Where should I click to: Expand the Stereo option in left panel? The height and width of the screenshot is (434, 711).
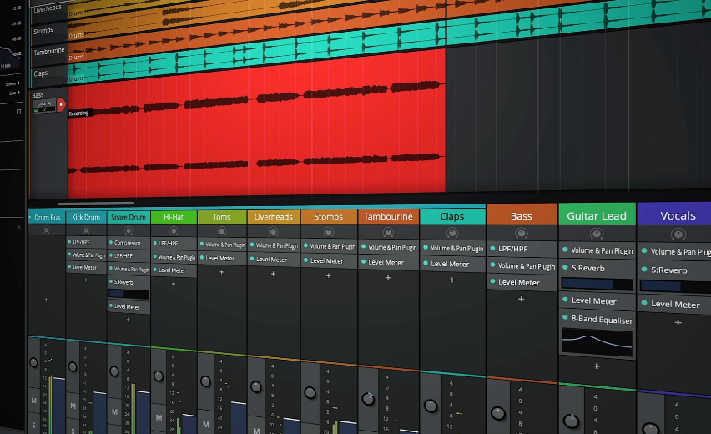coord(19,83)
